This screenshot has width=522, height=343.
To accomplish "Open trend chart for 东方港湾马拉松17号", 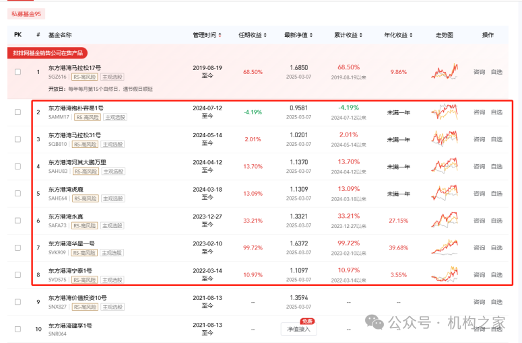I will click(x=445, y=72).
